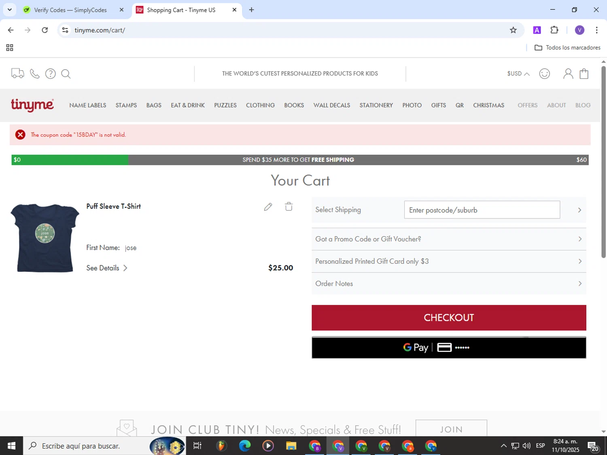Open the Puff Sleeve T-Shirt product title
The width and height of the screenshot is (607, 455).
[113, 206]
